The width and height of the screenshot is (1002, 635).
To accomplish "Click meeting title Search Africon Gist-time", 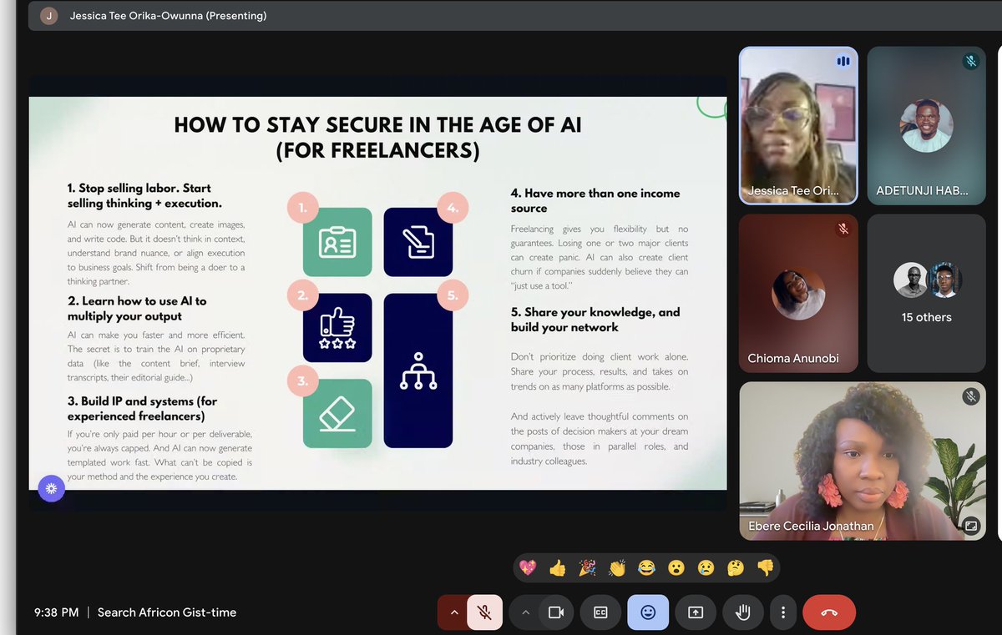I will 167,612.
